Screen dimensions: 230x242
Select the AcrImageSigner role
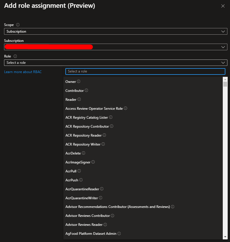coord(78,162)
